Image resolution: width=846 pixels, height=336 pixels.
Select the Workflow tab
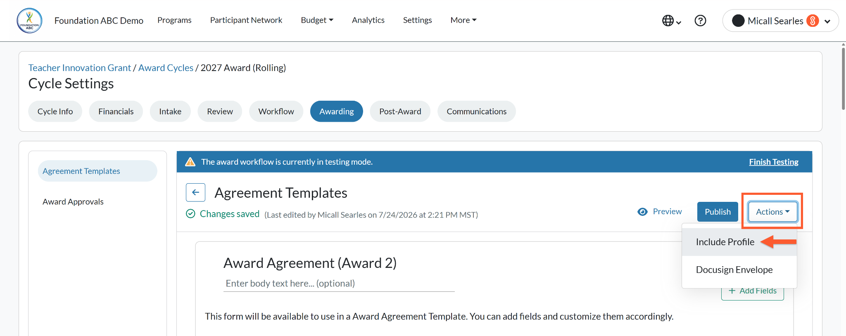(x=276, y=111)
